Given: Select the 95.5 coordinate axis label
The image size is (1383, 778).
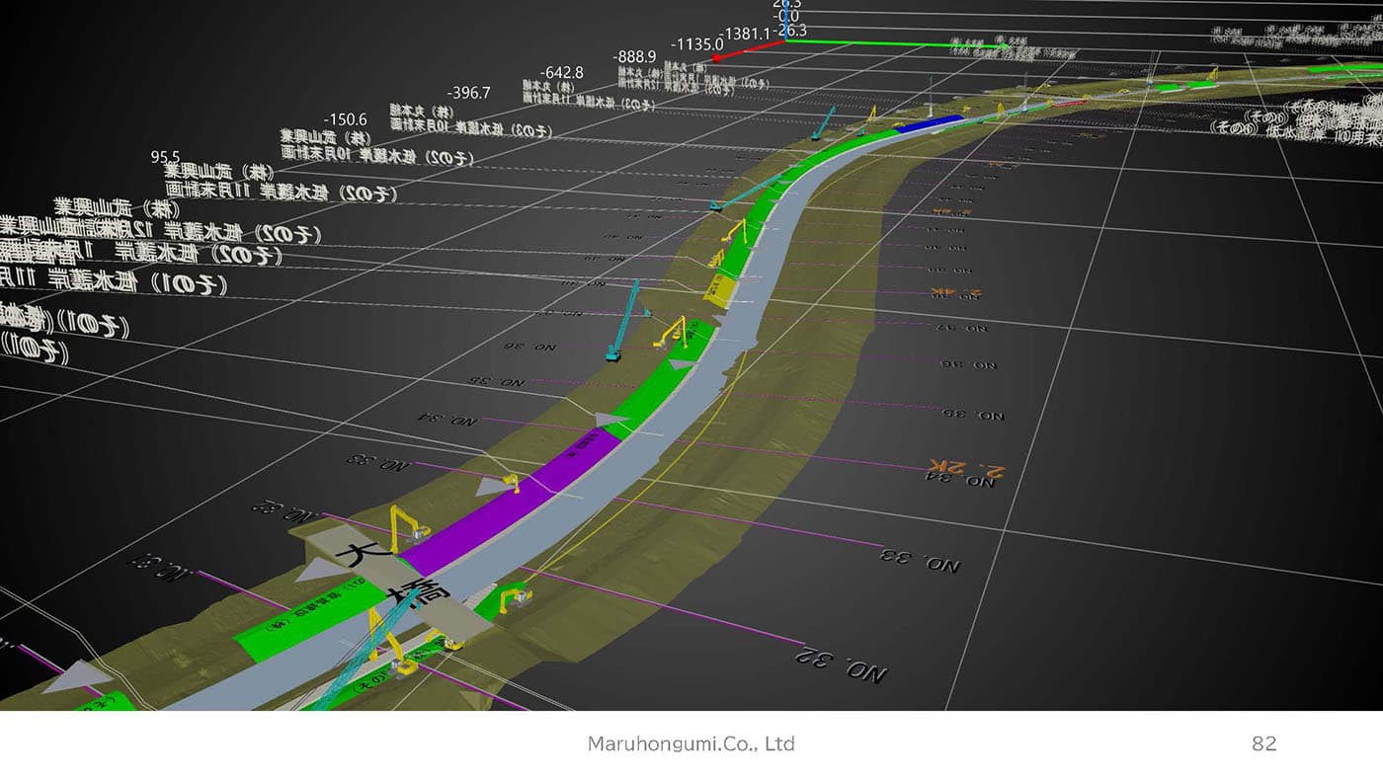Looking at the screenshot, I should [x=165, y=157].
